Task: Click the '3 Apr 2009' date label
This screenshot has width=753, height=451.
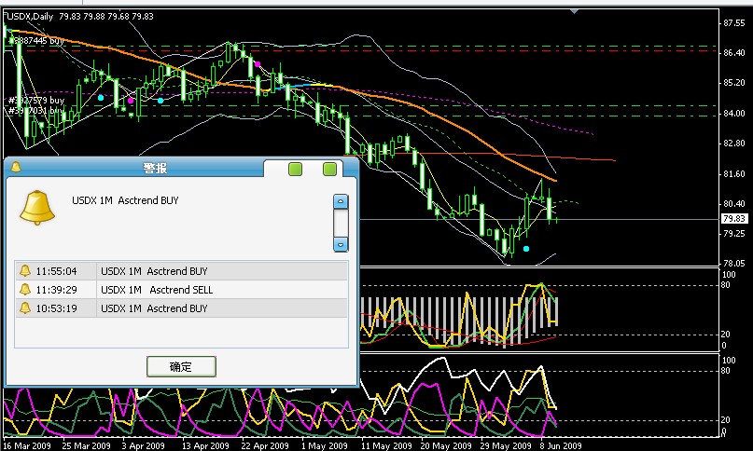Action: (x=143, y=445)
